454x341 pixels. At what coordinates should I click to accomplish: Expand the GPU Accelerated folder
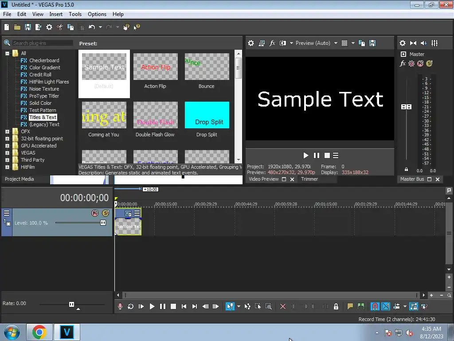[x=7, y=146]
